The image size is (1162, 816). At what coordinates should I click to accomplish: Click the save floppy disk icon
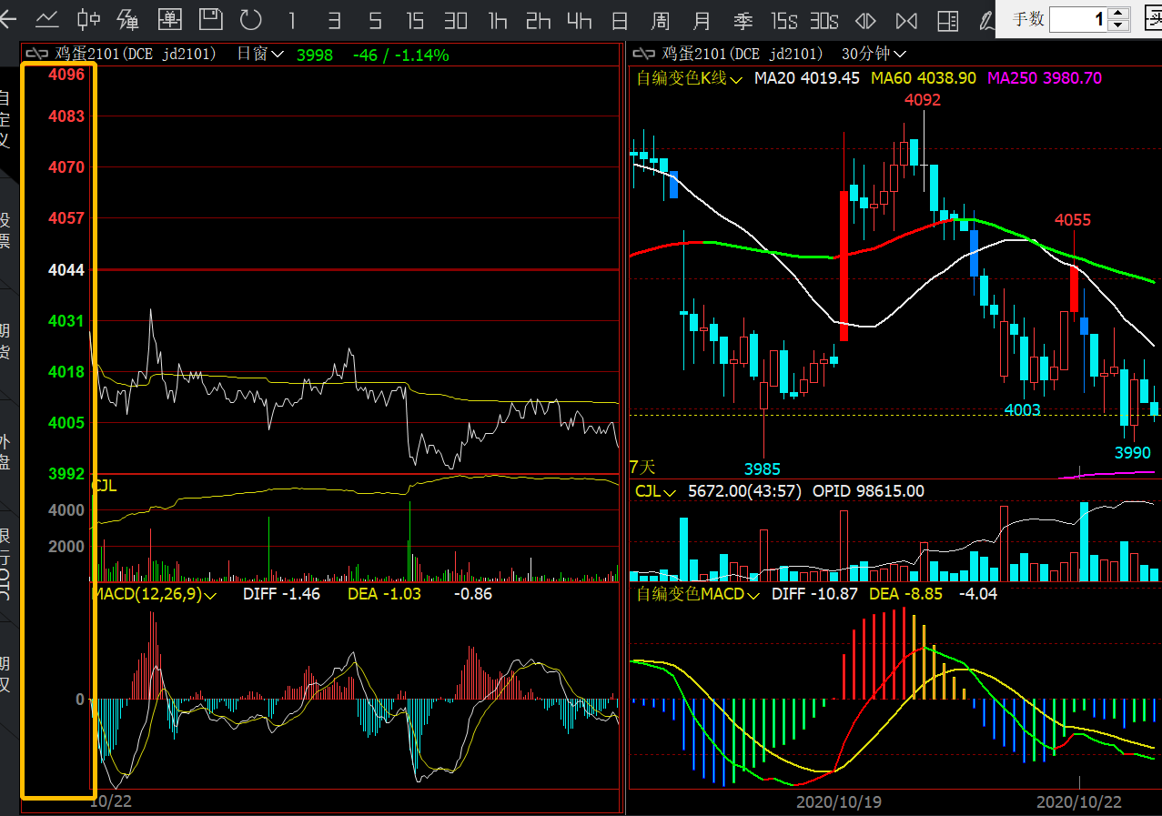coord(210,19)
